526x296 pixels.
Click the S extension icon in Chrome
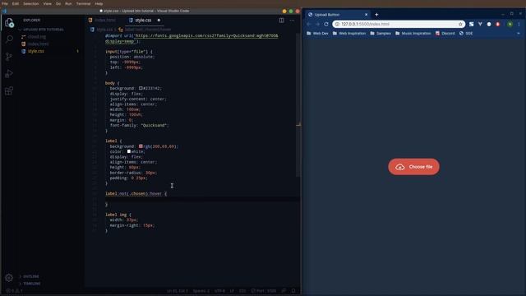click(x=471, y=24)
